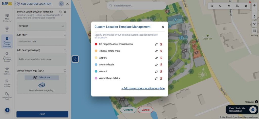The image size is (259, 119).
Task: Click the map layers toolbar icon
Action: coord(212,6)
